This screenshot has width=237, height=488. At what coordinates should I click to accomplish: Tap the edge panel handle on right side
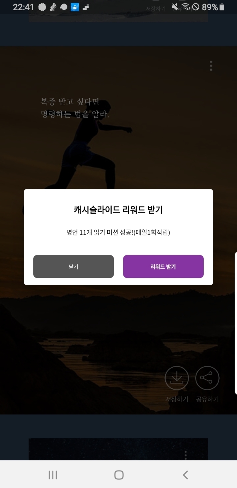pyautogui.click(x=236, y=323)
